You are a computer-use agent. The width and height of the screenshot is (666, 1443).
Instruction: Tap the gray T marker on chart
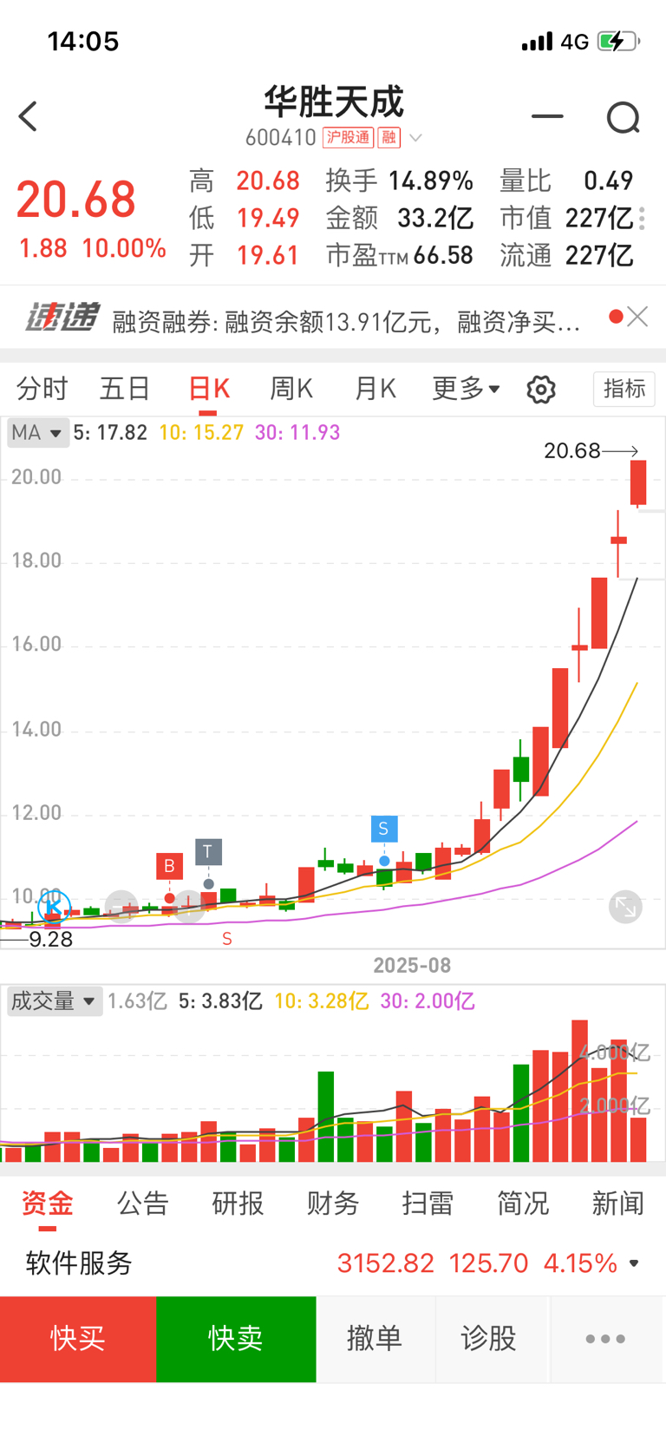click(x=208, y=852)
